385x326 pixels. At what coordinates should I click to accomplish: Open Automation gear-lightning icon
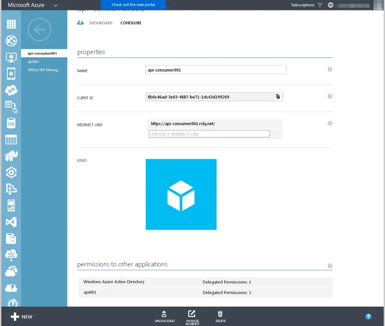coord(12,303)
